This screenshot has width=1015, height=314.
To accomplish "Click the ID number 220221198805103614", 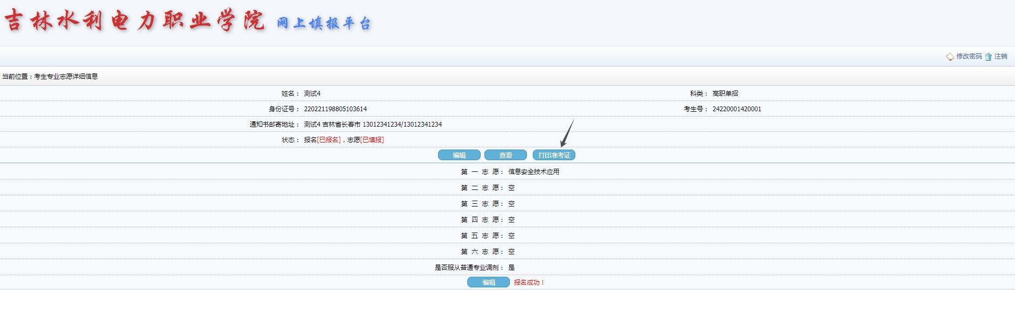I will (x=335, y=109).
